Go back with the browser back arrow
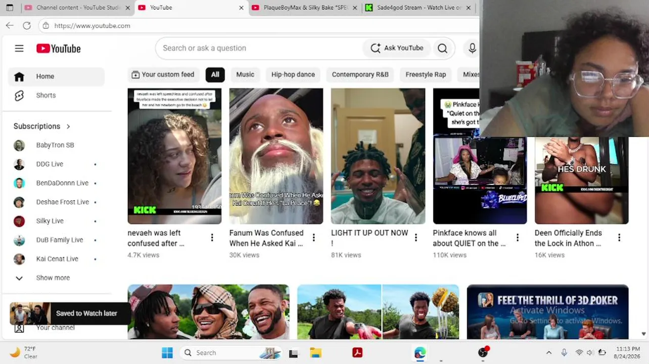 [10, 25]
